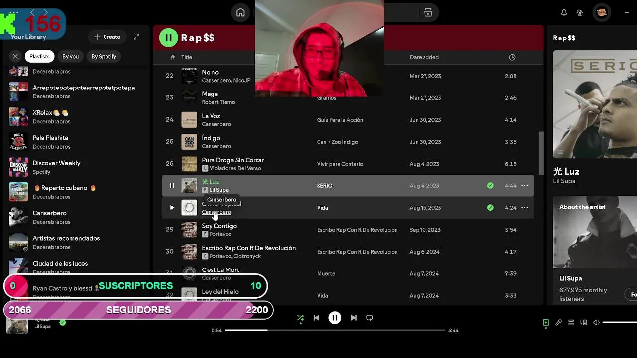
Task: Click the tracklist vertical scrollbar
Action: click(x=541, y=153)
